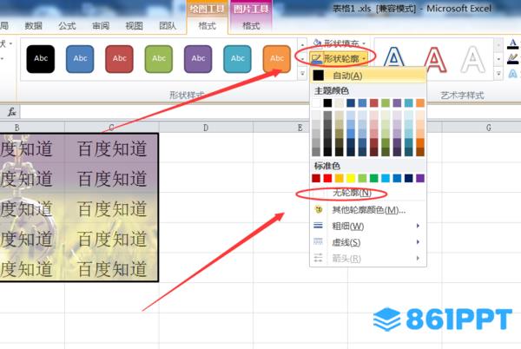The width and height of the screenshot is (521, 349).
Task: Click the fx insert function icon
Action: click(12, 112)
